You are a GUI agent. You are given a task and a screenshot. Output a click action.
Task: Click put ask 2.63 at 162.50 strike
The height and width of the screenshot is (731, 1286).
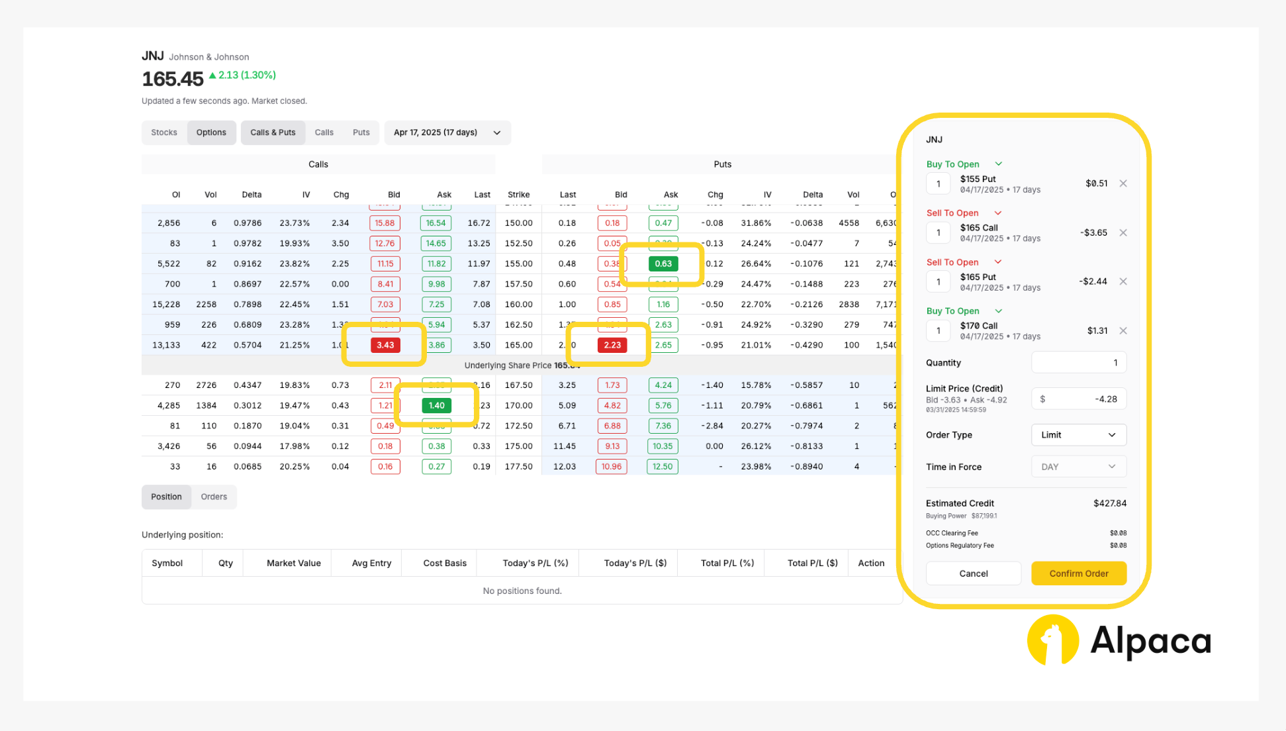(663, 324)
